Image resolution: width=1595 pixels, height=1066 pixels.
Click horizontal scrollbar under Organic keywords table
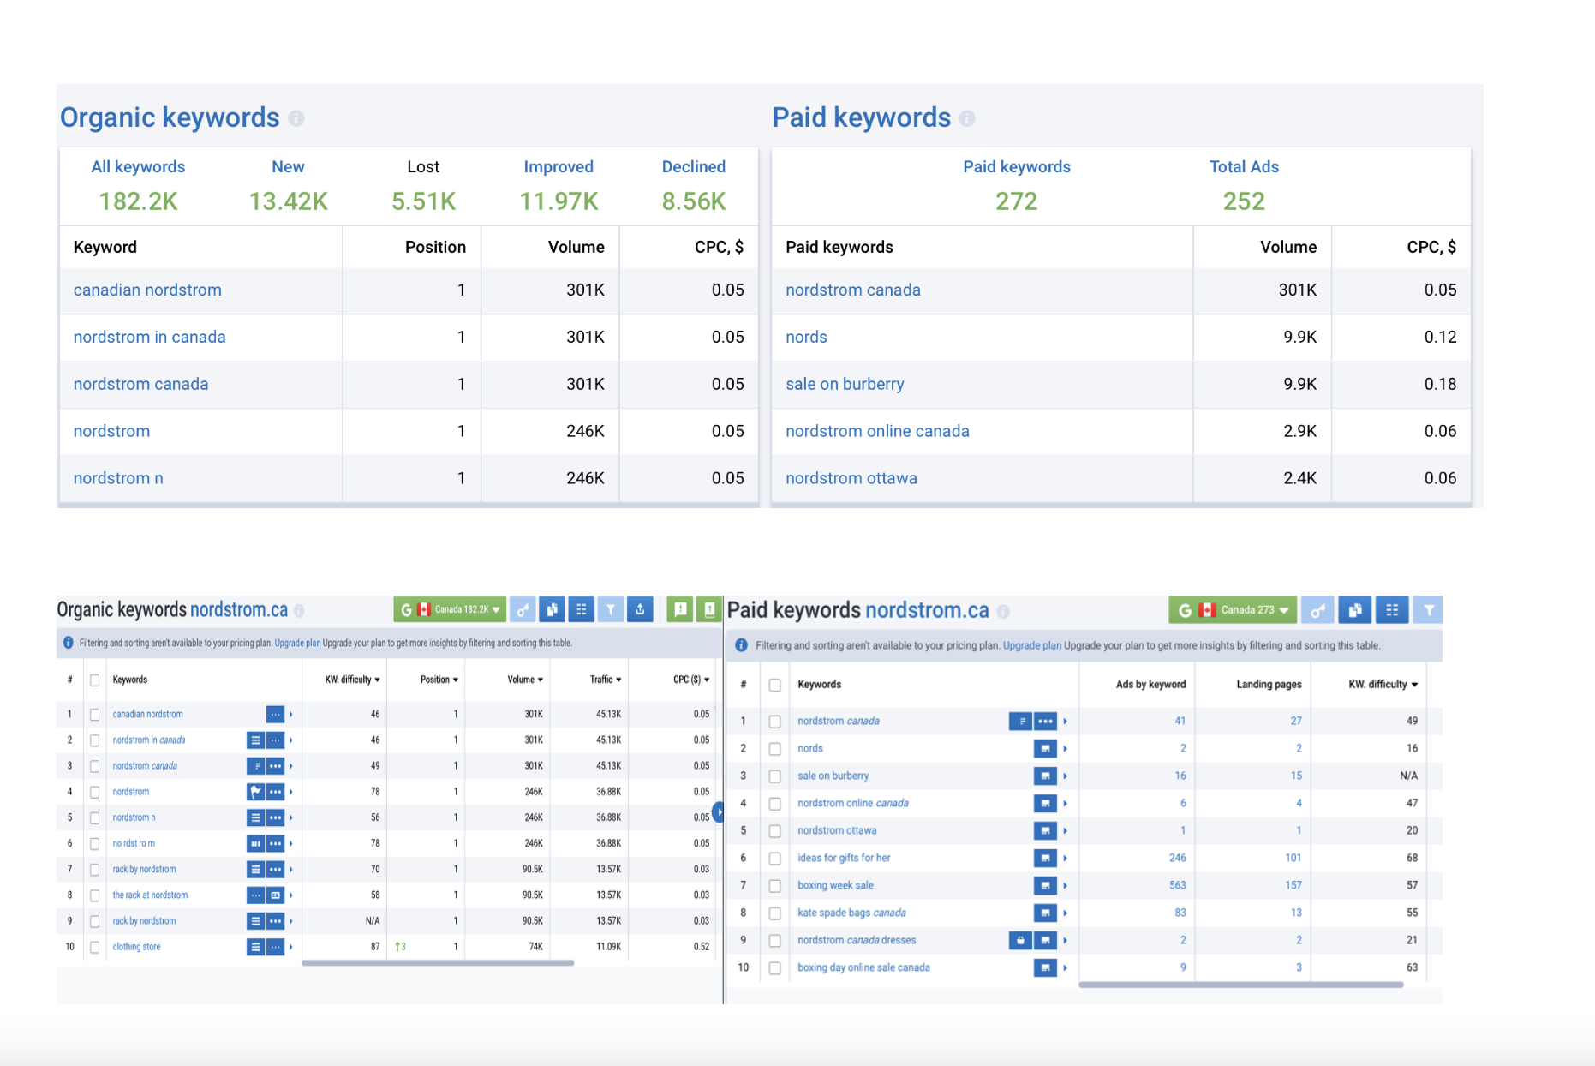pyautogui.click(x=438, y=963)
